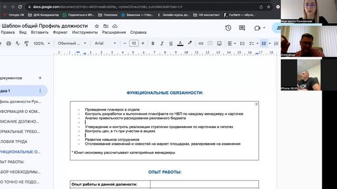The height and width of the screenshot is (189, 337).
Task: Insert an image from the toolbar
Action: [x=219, y=44]
